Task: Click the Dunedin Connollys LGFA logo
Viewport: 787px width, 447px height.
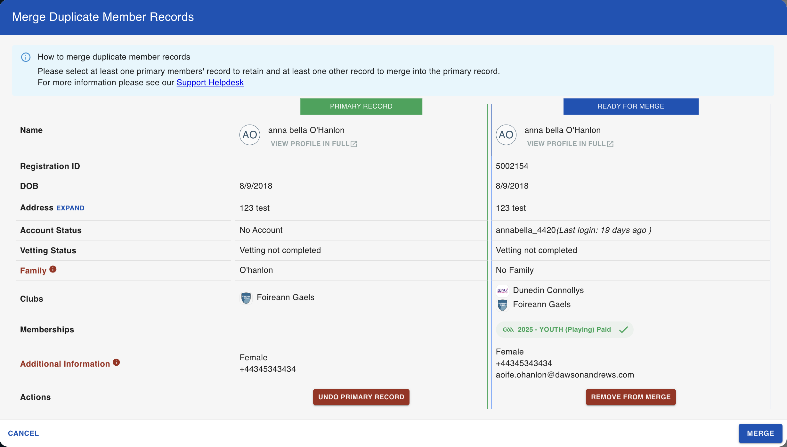Action: [x=502, y=290]
